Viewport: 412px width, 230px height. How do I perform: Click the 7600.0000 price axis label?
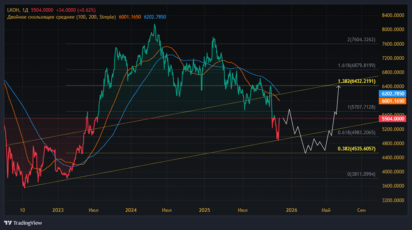(393, 44)
